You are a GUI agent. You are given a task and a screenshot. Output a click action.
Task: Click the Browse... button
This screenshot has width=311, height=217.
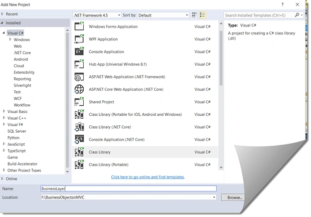[x=233, y=198]
